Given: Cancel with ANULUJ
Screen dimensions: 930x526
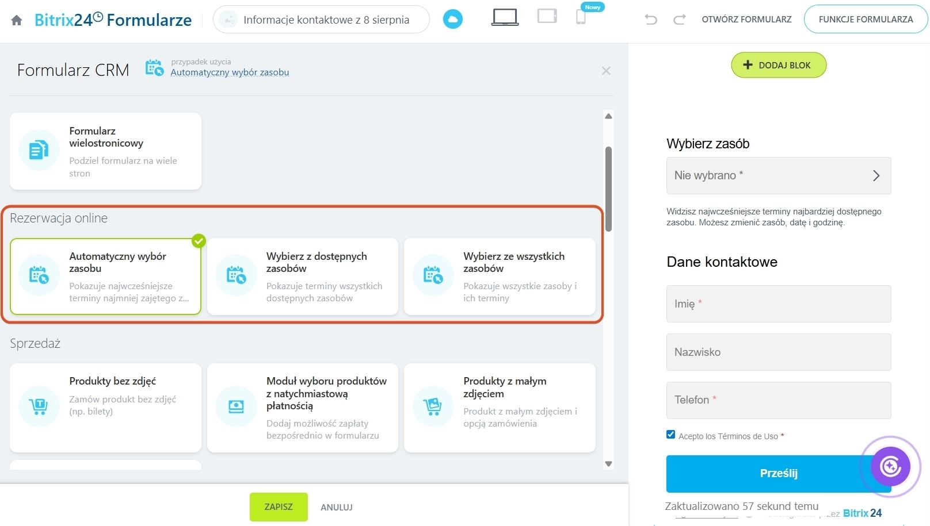Looking at the screenshot, I should tap(337, 507).
